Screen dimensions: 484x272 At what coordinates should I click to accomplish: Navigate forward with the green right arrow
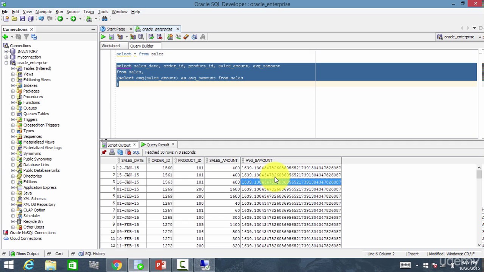click(x=73, y=19)
